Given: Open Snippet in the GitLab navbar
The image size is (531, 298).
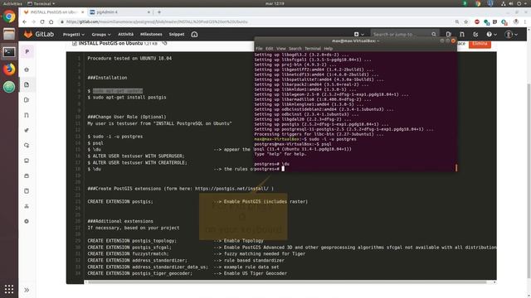Looking at the screenshot, I should 177,35.
